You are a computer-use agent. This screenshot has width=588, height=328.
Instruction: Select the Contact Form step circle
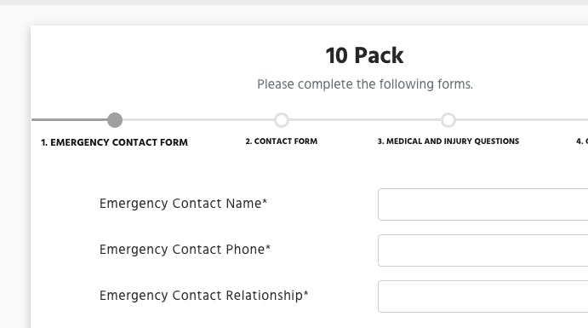click(282, 120)
